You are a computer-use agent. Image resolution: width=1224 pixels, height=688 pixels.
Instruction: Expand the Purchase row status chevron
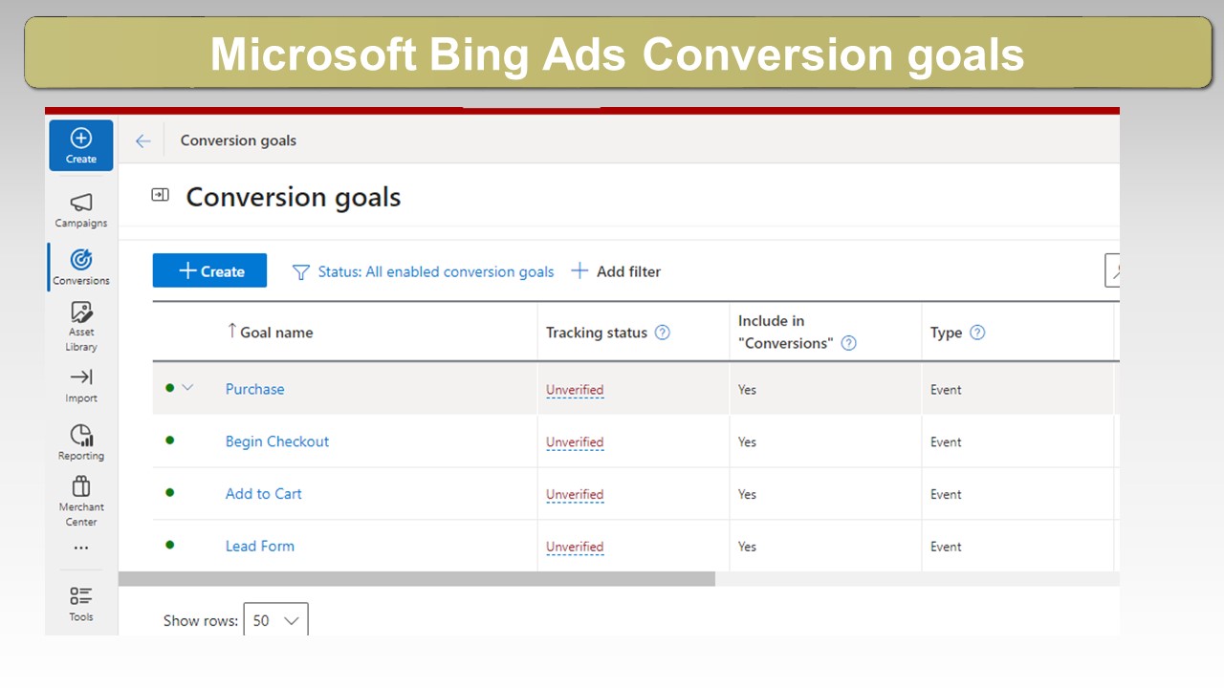point(187,388)
